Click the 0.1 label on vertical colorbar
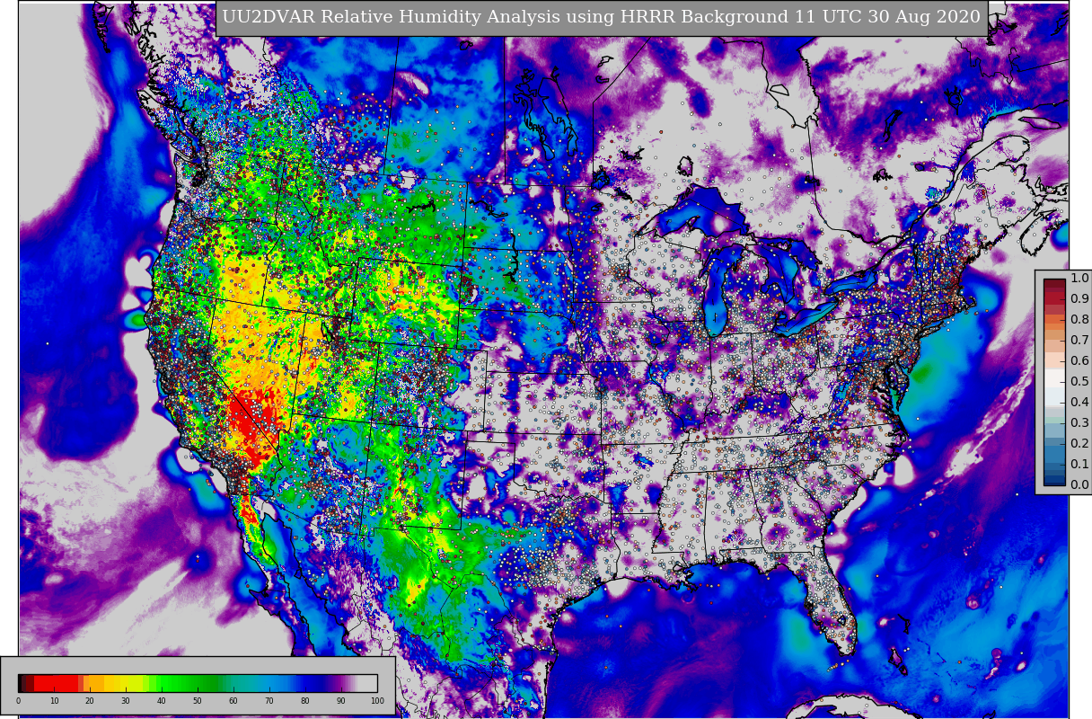The width and height of the screenshot is (1092, 719). click(1079, 465)
